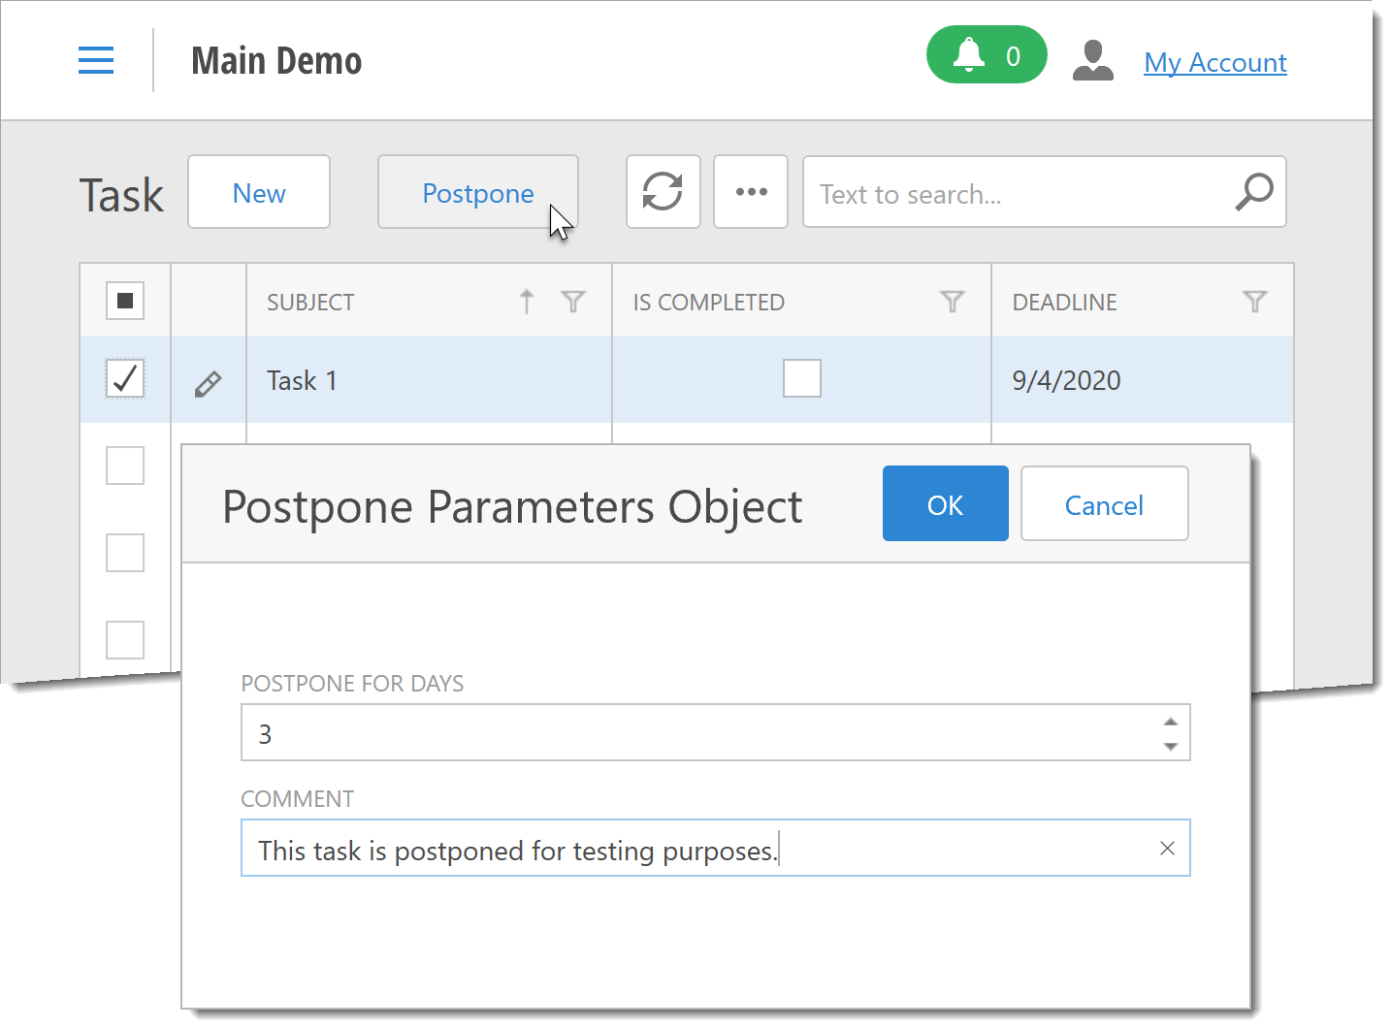Click the search magnifier icon
Screen dimensions: 1392x1029
pyautogui.click(x=1253, y=192)
